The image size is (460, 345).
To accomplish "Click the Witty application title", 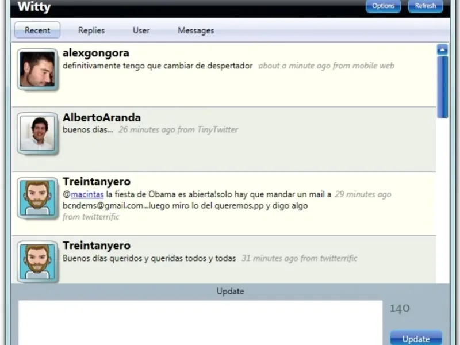I will 34,7.
